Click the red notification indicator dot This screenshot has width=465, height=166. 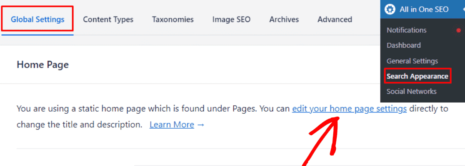458,30
